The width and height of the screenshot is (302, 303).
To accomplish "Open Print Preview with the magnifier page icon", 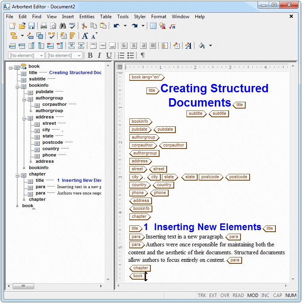I will [53, 26].
